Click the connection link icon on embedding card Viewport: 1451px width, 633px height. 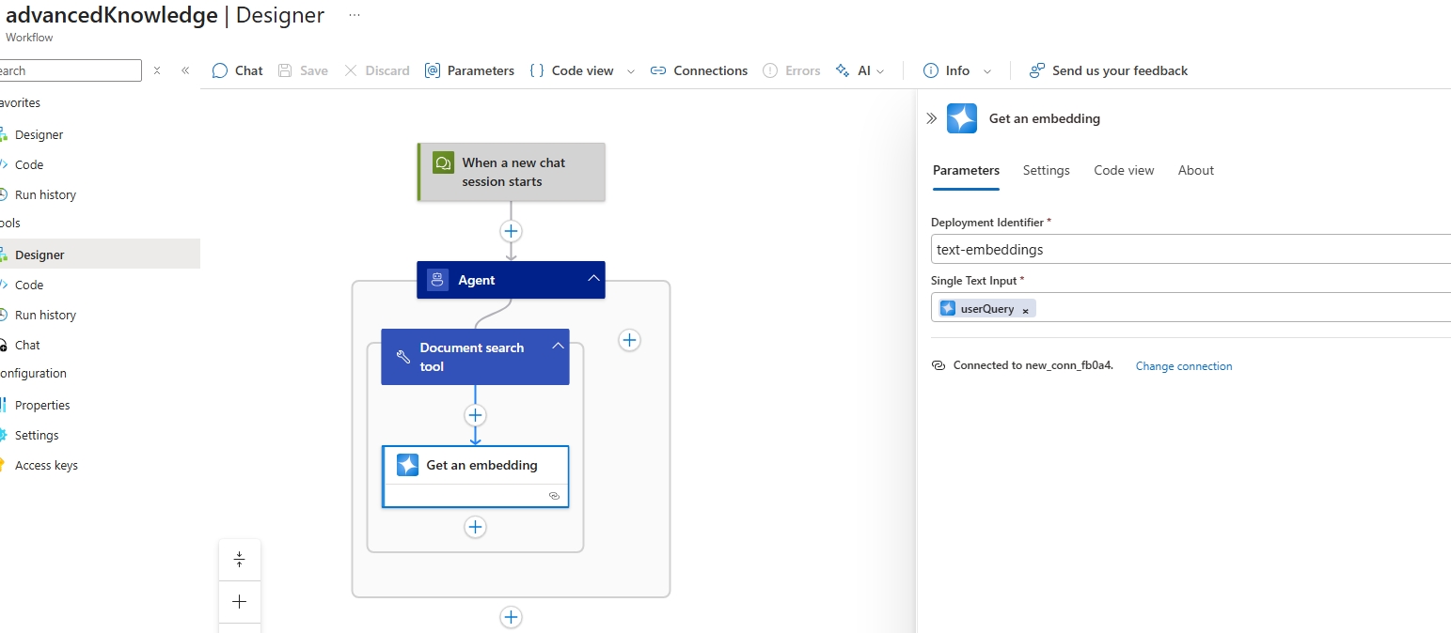554,496
